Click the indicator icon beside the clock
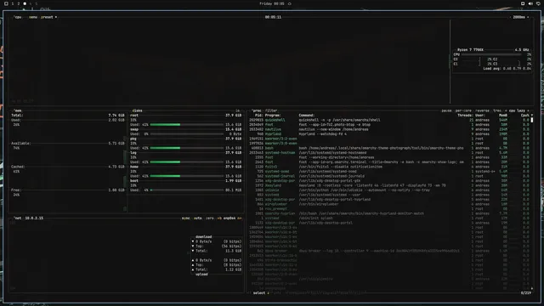The height and width of the screenshot is (306, 544). tap(290, 3)
